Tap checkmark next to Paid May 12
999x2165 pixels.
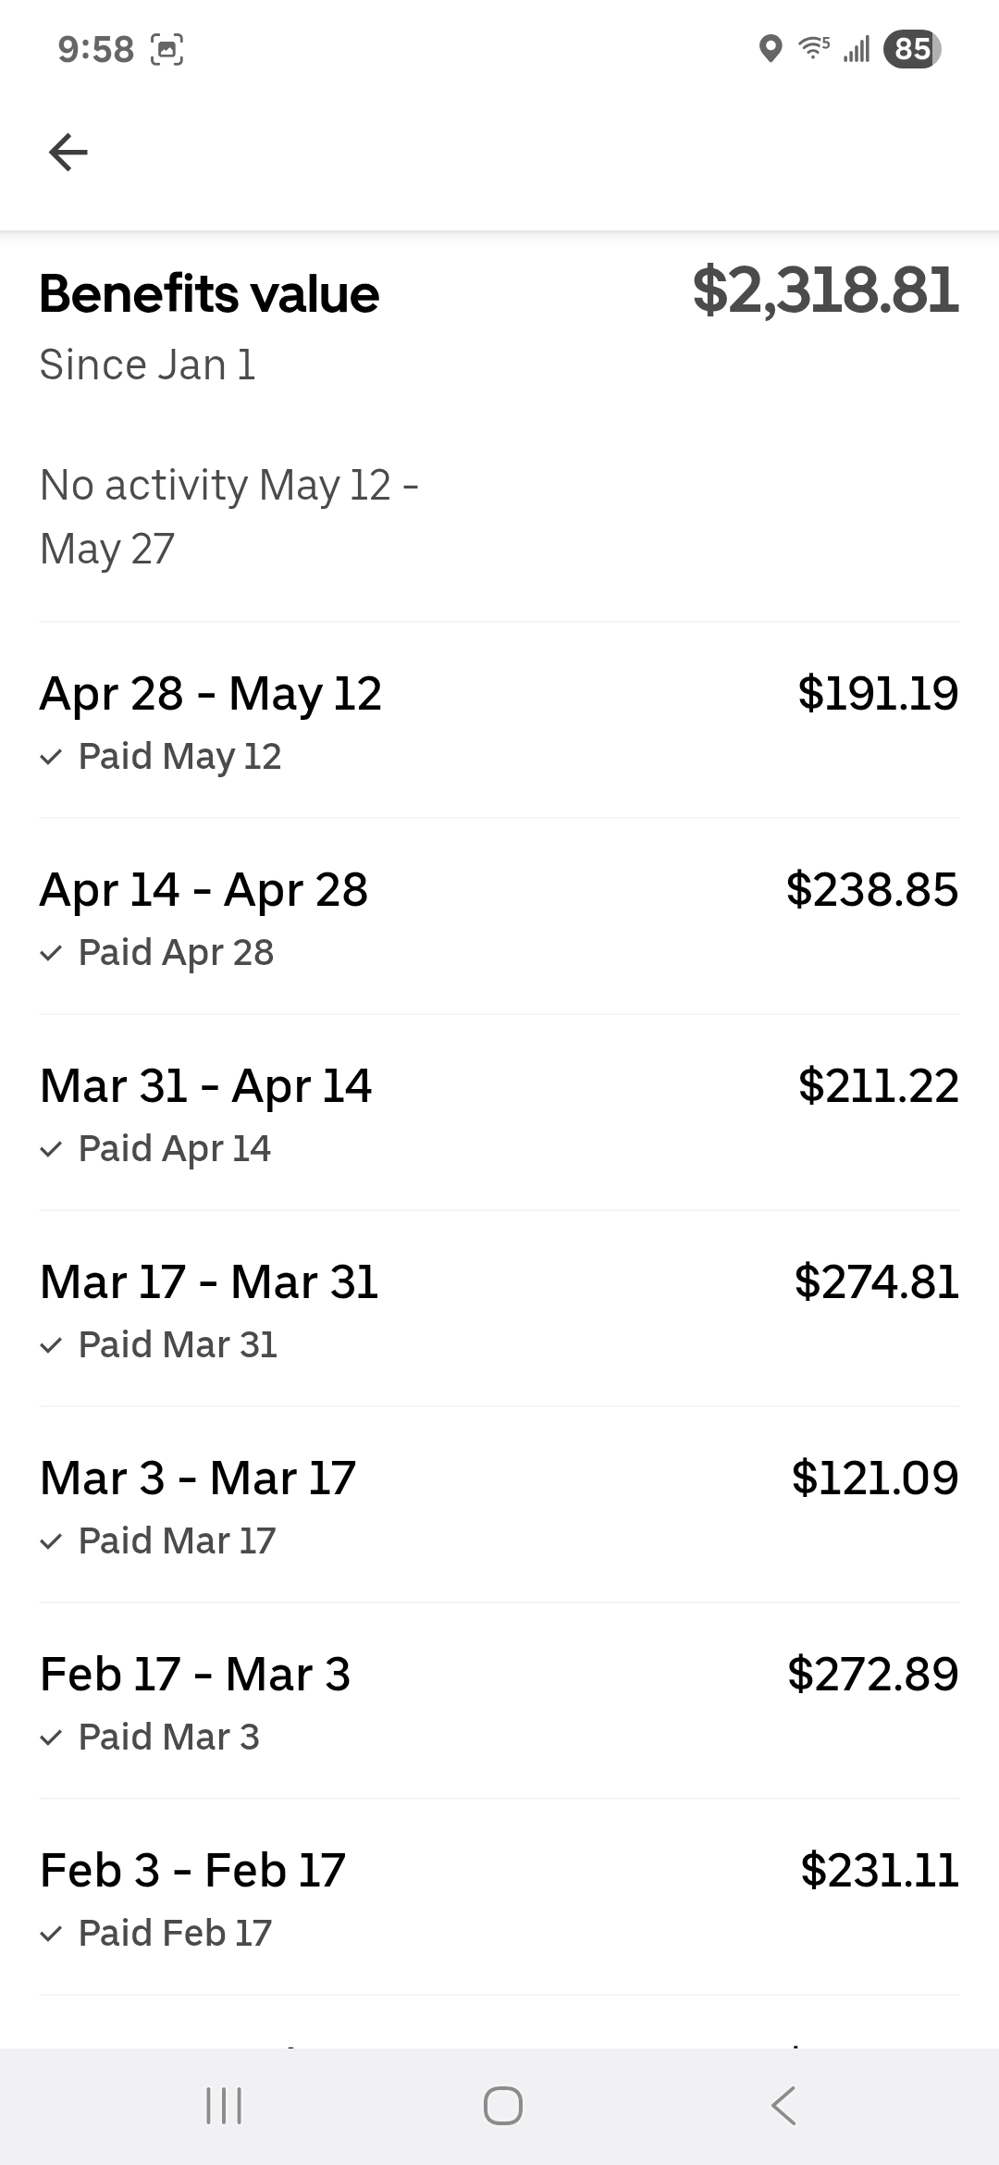tap(52, 758)
